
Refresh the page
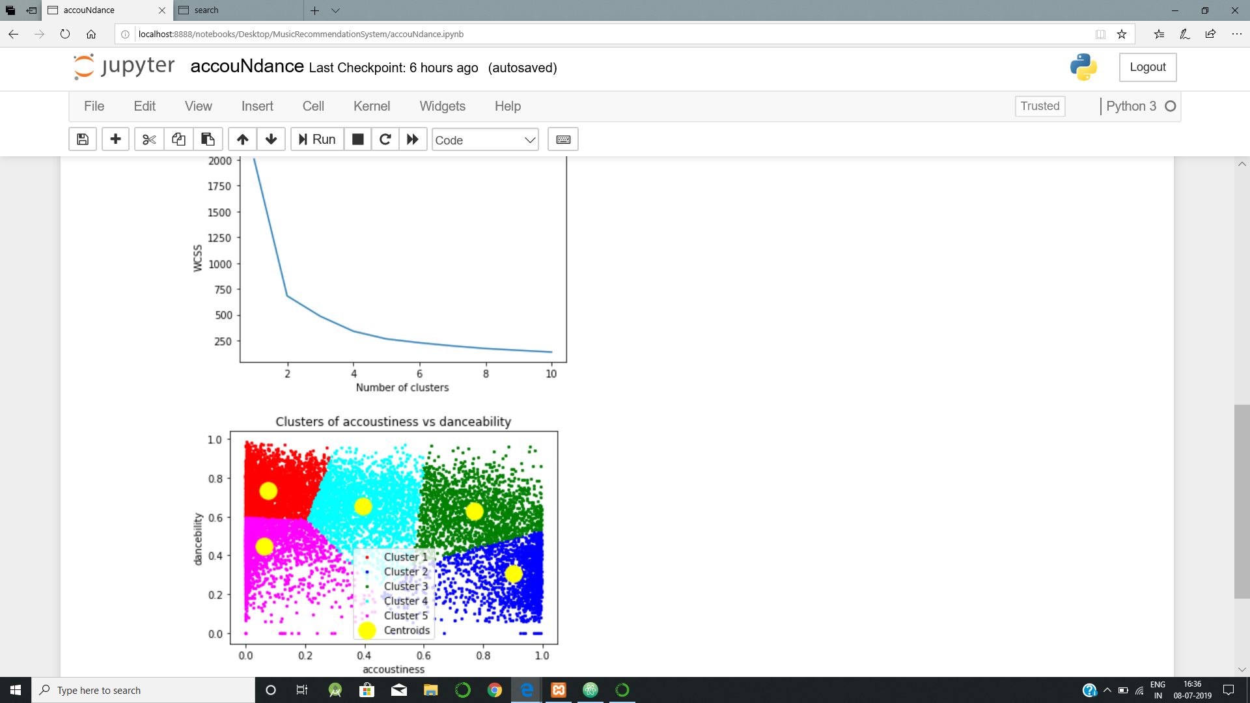pyautogui.click(x=65, y=34)
